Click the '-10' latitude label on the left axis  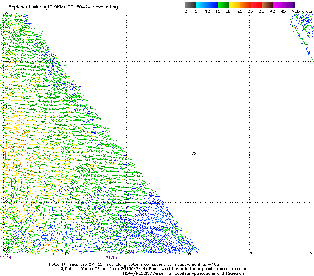point(4,14)
